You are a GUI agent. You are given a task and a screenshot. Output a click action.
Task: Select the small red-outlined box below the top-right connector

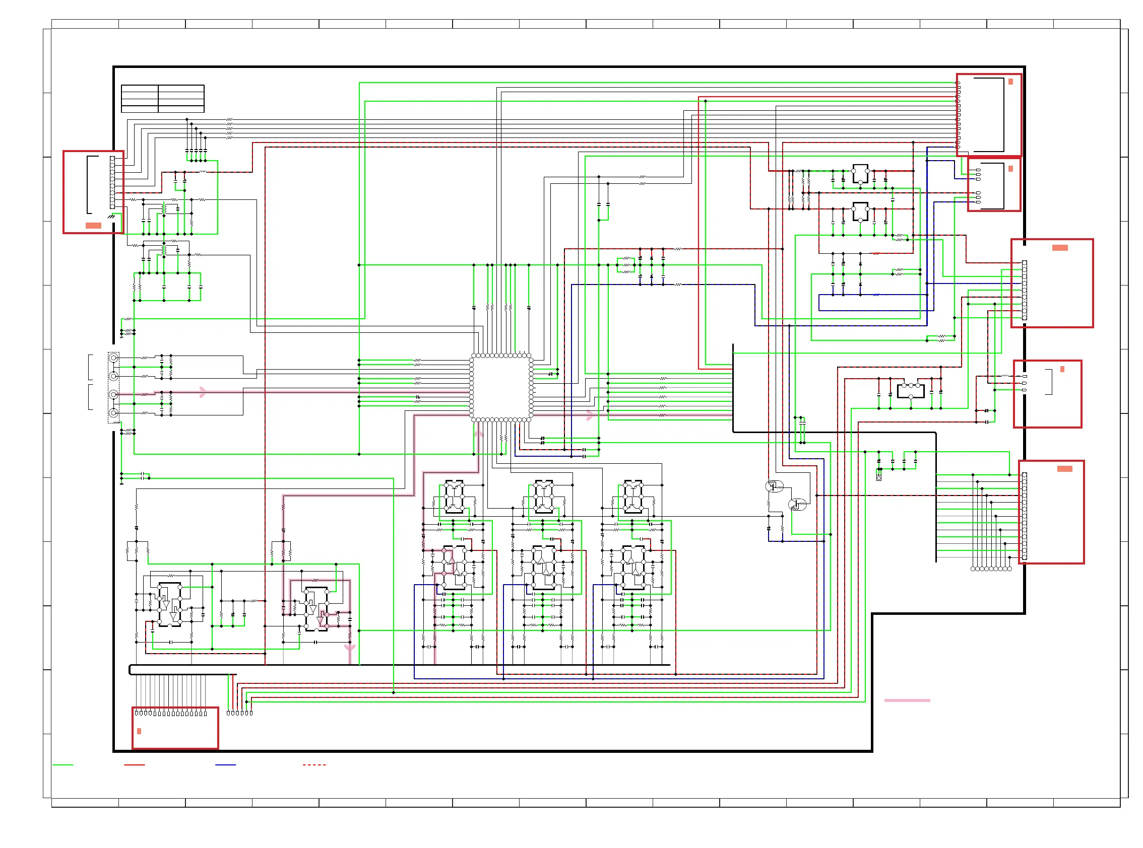(x=994, y=184)
